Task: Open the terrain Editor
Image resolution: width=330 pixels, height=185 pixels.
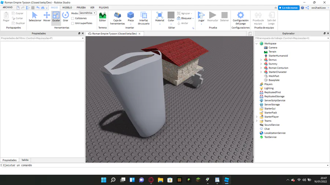Action: tap(103, 17)
